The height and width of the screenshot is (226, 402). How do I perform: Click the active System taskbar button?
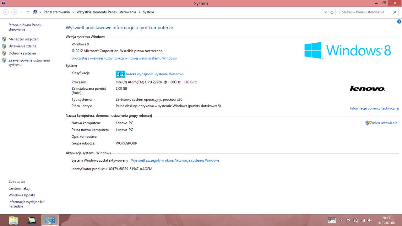50,220
